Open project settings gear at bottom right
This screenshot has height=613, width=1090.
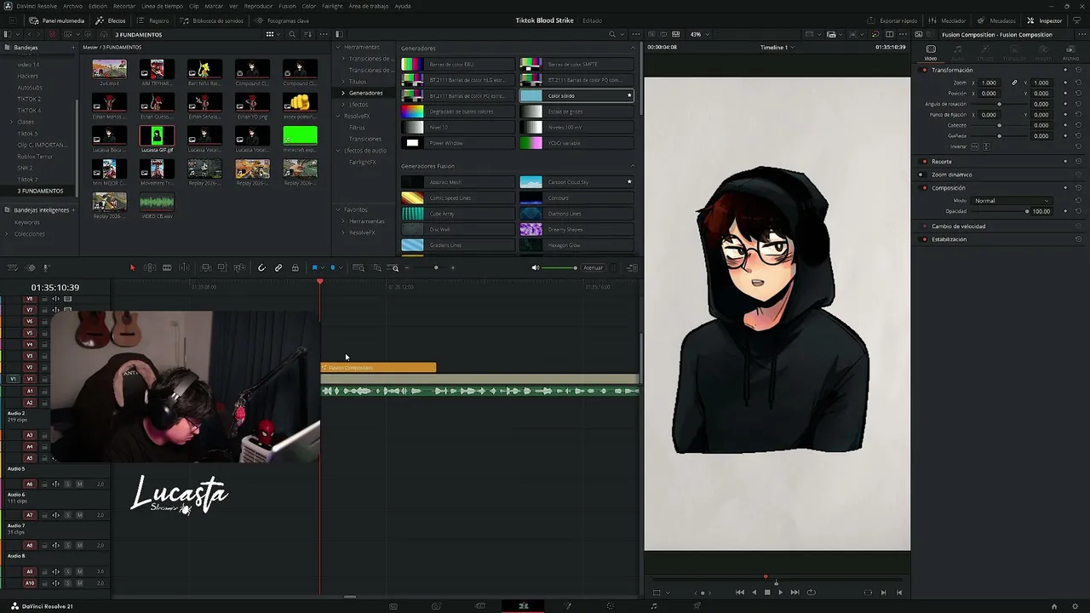click(1076, 606)
